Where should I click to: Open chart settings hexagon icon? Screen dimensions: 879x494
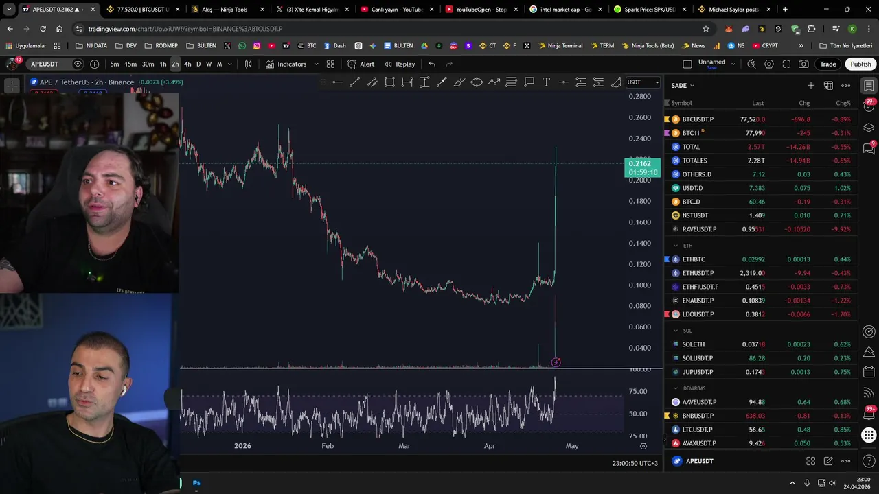tap(769, 64)
